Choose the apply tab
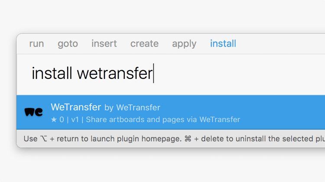This screenshot has width=325, height=182. tap(184, 44)
